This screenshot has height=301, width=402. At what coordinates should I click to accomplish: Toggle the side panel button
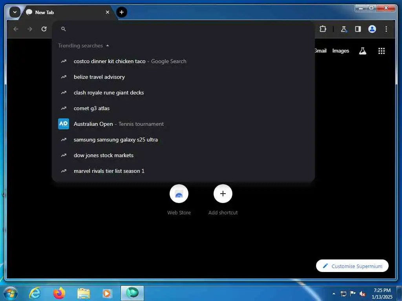click(x=358, y=29)
